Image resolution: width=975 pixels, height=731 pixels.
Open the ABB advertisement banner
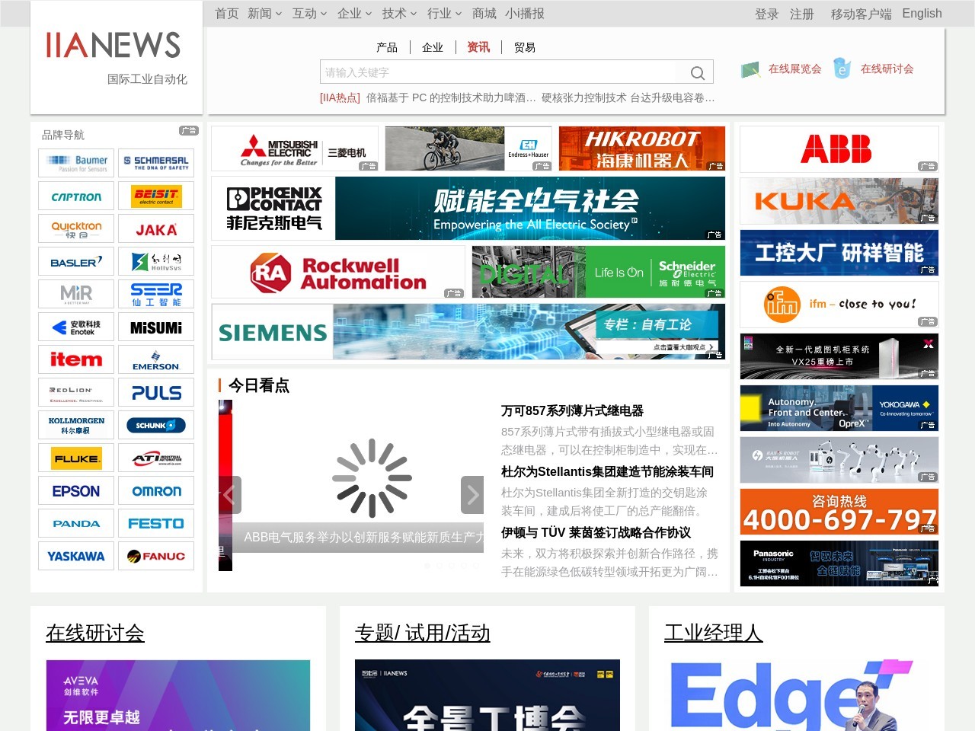pyautogui.click(x=839, y=149)
